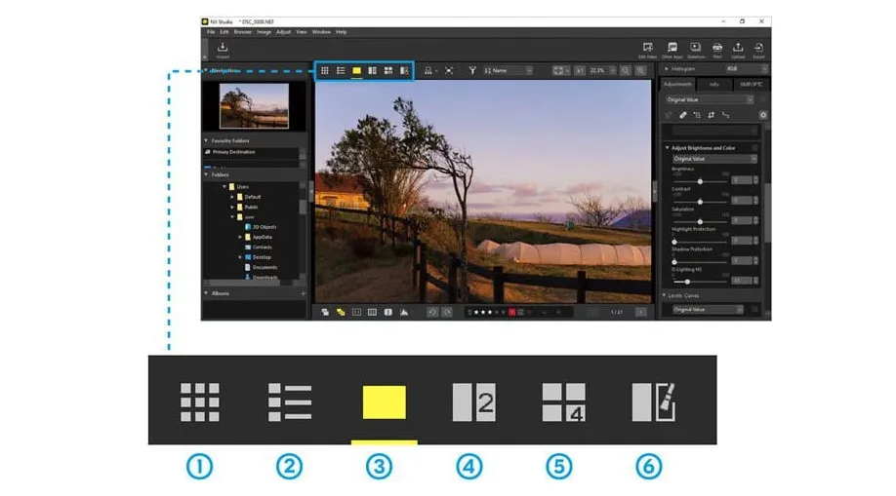
Task: Switch to the Info tab
Action: 714,85
